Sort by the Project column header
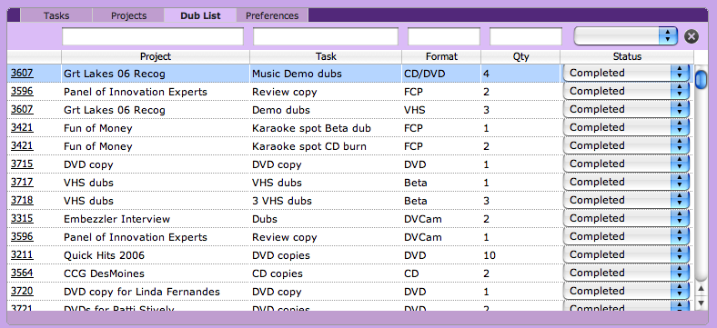Viewport: 717px width, 328px height. tap(156, 56)
